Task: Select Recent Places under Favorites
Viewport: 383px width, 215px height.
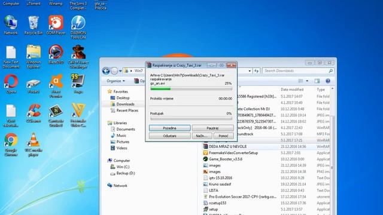Action: click(x=127, y=110)
